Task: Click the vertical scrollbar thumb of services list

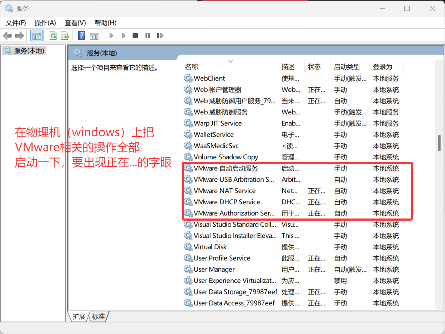Action: tap(440, 143)
